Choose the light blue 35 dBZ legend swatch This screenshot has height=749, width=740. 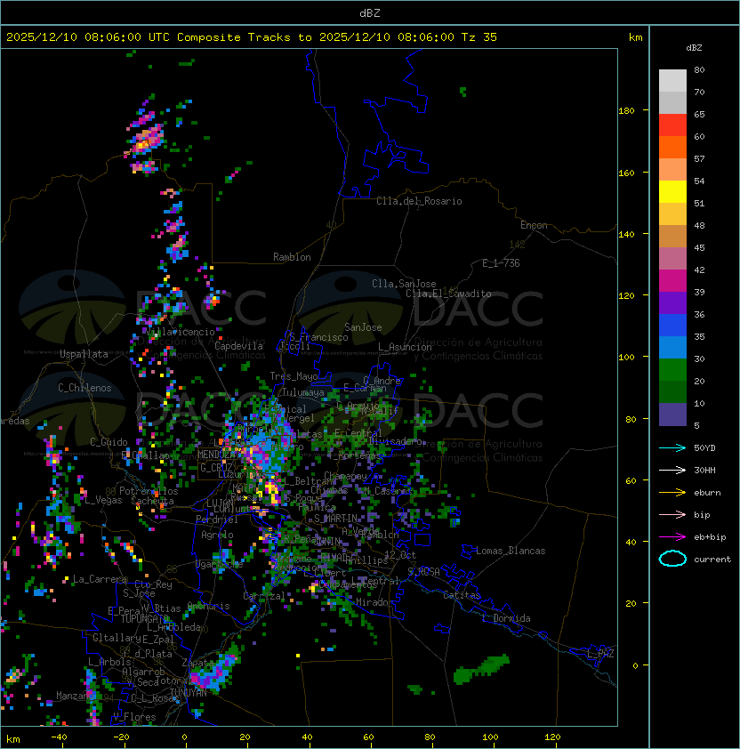672,348
